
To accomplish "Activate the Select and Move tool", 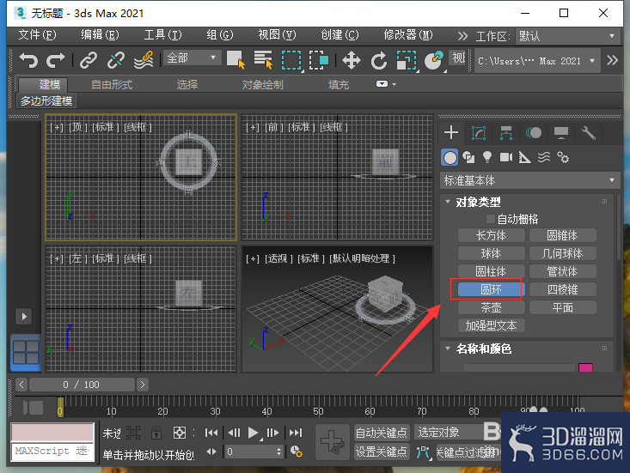I will [352, 60].
